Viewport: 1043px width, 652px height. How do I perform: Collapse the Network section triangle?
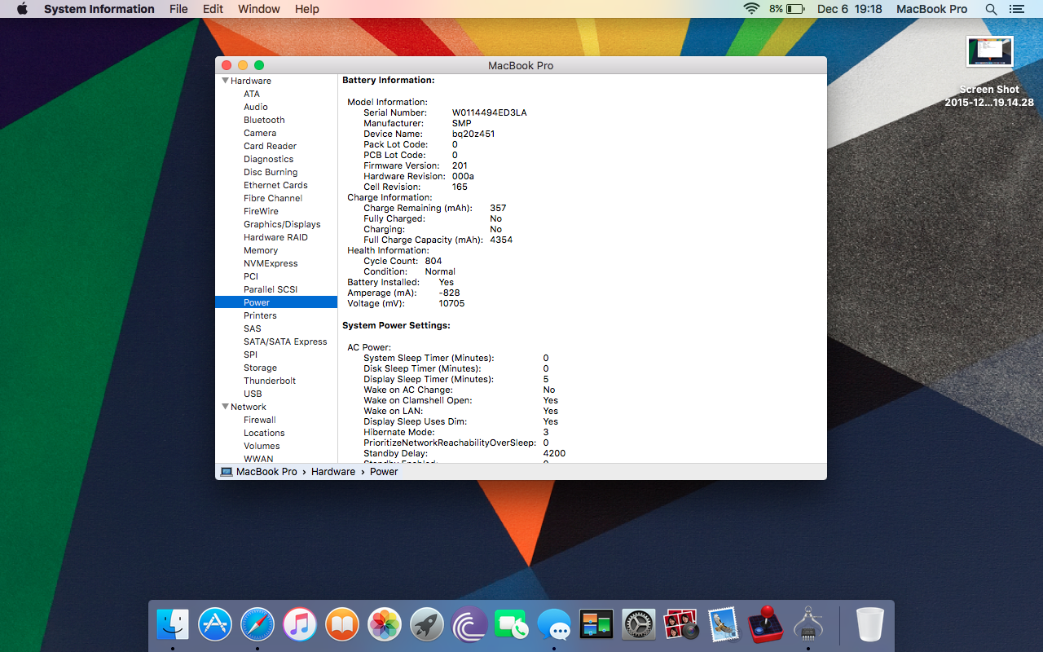pyautogui.click(x=225, y=407)
